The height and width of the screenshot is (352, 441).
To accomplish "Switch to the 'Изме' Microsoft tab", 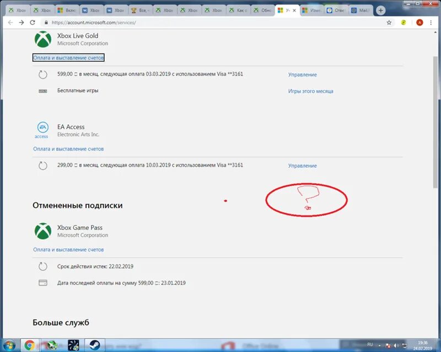I will [x=311, y=10].
